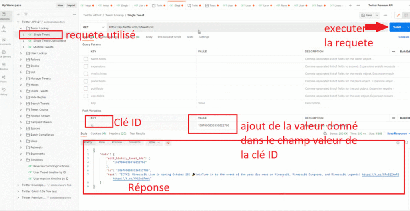The image size is (410, 211).
Task: Click the Tweet Lookup folder icon
Action: (x=28, y=28)
